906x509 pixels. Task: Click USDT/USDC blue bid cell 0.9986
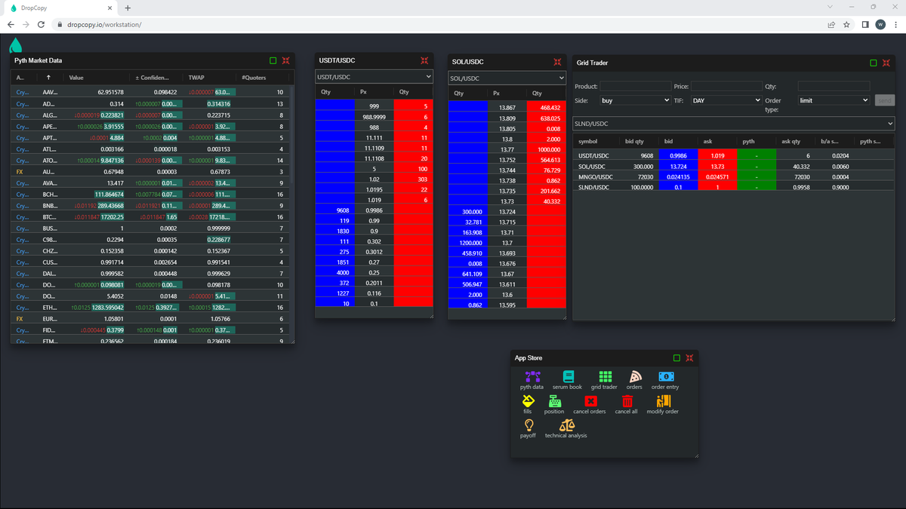678,155
